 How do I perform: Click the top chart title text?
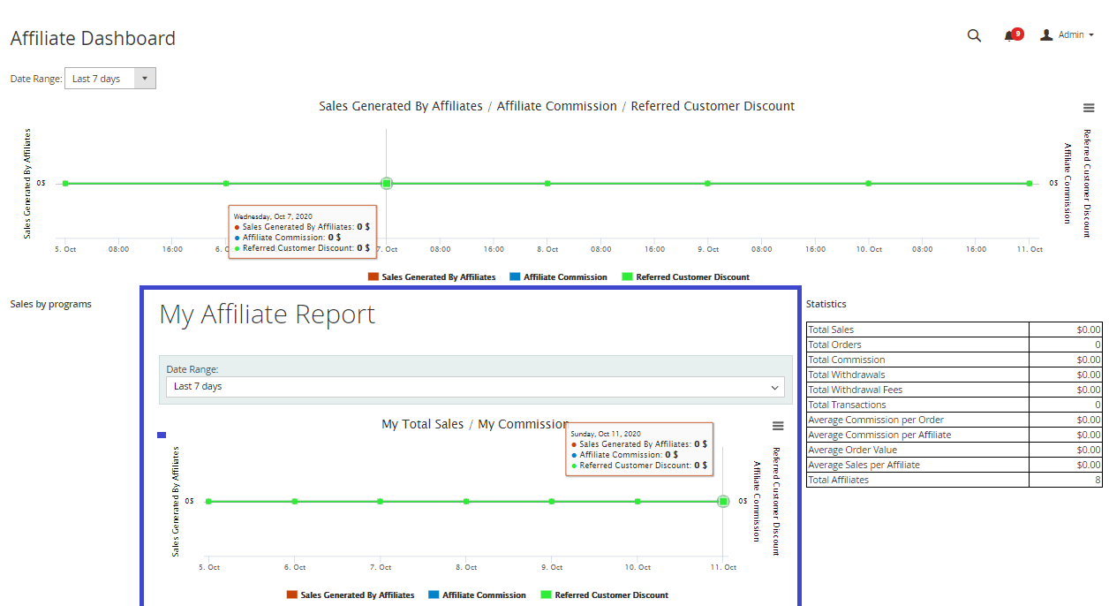[557, 106]
